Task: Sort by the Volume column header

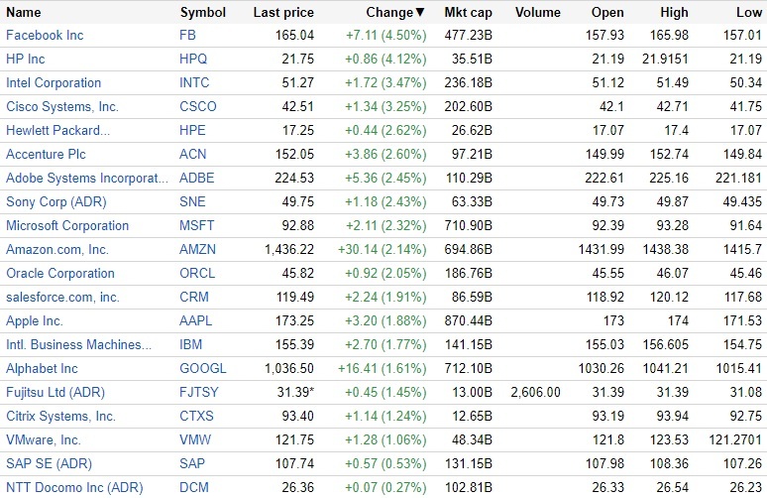Action: point(538,13)
